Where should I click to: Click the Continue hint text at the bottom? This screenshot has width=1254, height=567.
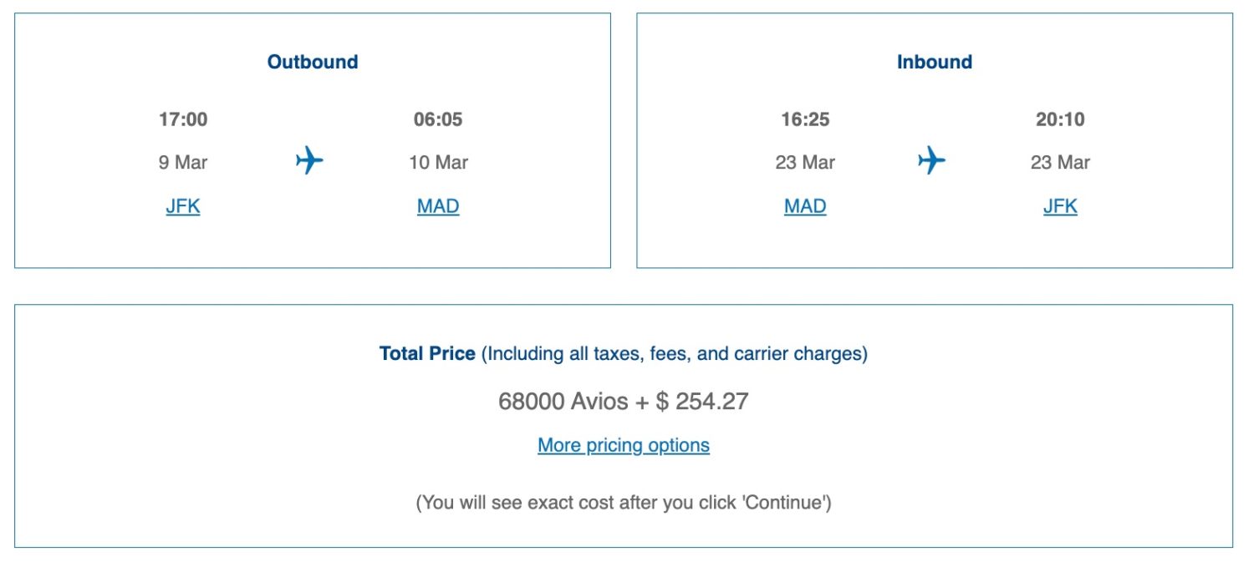coord(623,502)
